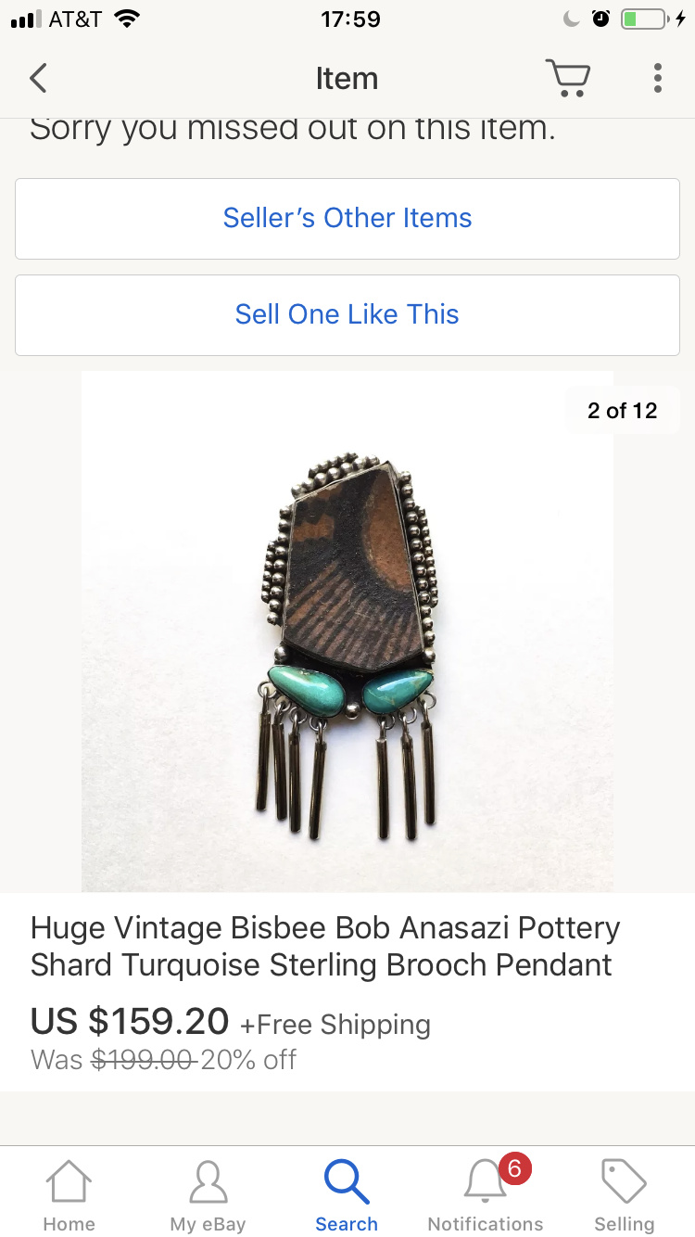This screenshot has width=695, height=1237.
Task: Click Seller's Other Items button
Action: tap(347, 219)
